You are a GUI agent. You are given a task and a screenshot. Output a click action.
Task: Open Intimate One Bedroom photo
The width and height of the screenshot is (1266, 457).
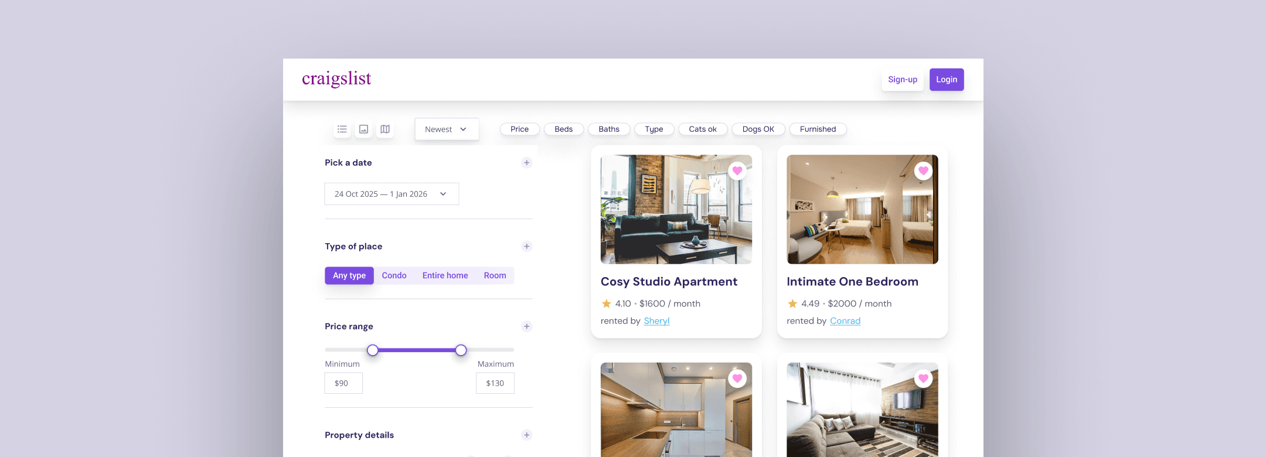click(x=862, y=209)
